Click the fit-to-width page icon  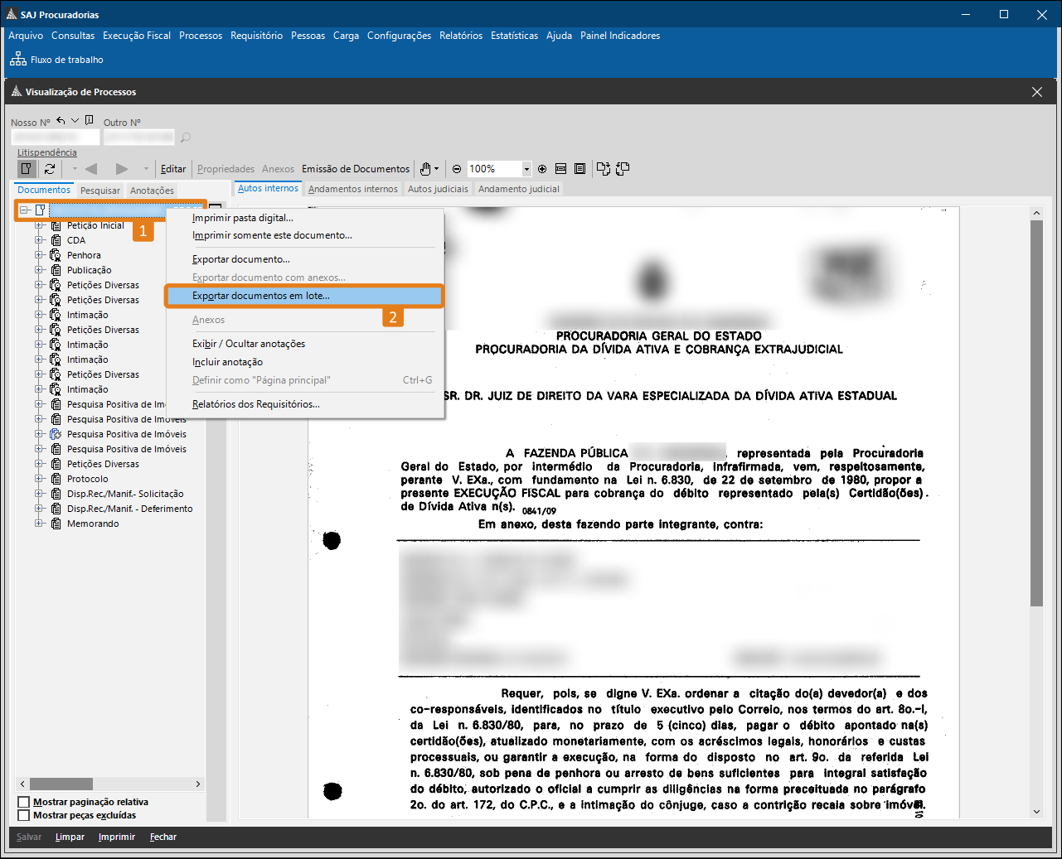[561, 169]
